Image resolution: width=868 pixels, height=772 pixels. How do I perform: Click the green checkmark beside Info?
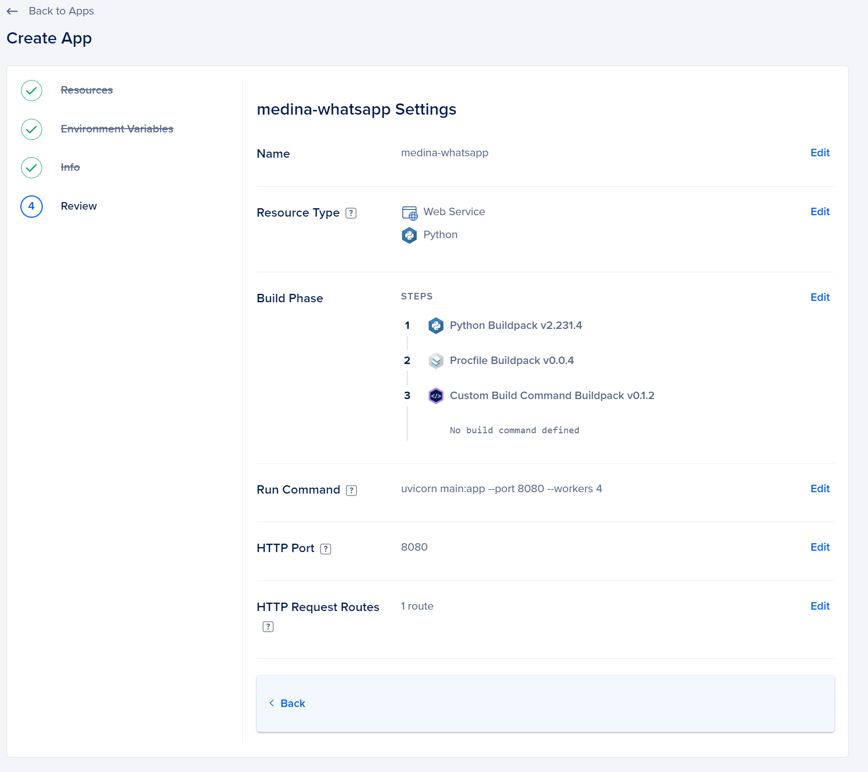click(31, 168)
